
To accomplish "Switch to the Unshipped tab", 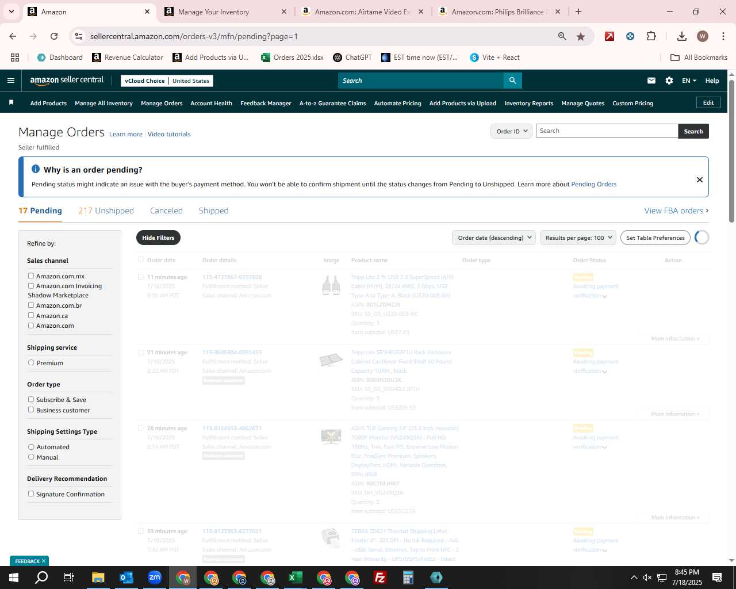I will coord(106,211).
